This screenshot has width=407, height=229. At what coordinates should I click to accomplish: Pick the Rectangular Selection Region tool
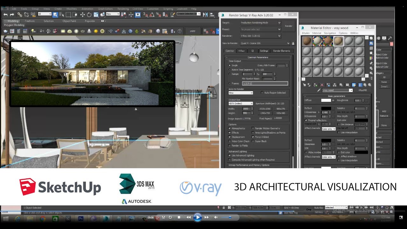coord(68,14)
